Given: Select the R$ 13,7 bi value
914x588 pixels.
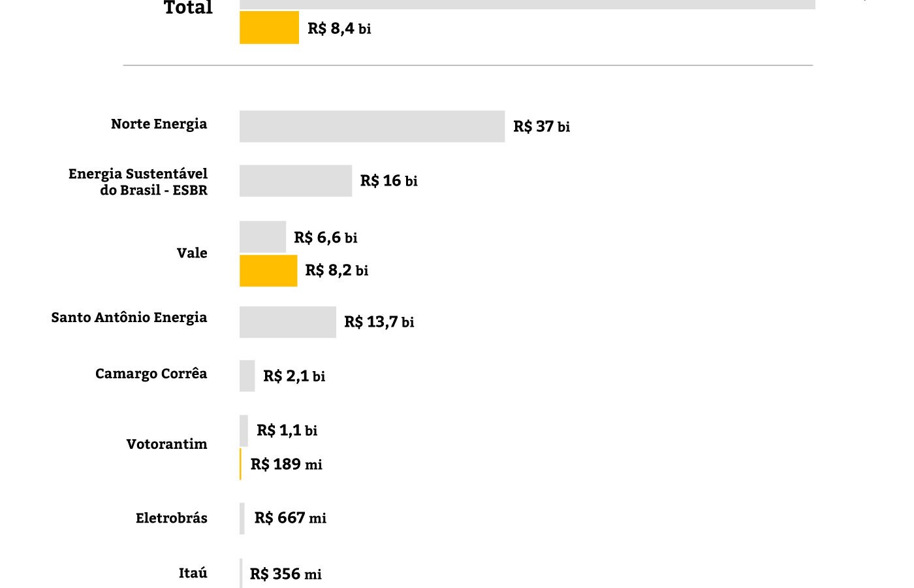Looking at the screenshot, I should coord(379,322).
